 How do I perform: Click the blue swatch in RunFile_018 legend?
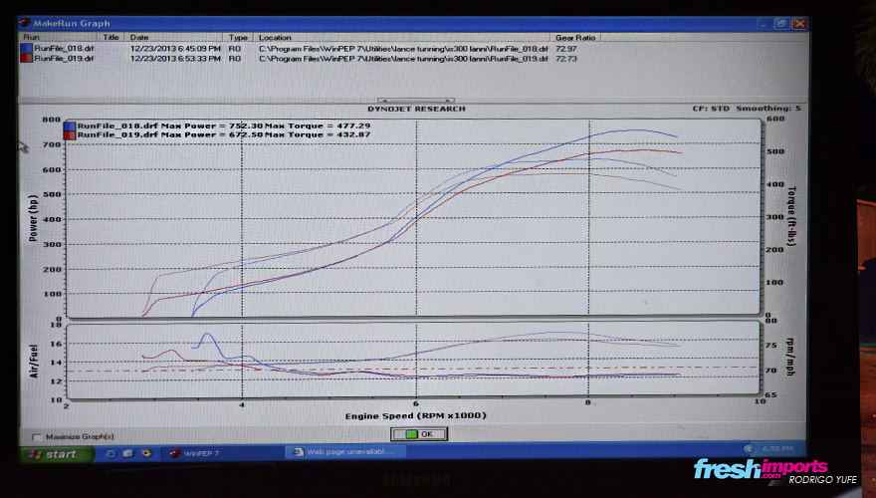pyautogui.click(x=70, y=125)
